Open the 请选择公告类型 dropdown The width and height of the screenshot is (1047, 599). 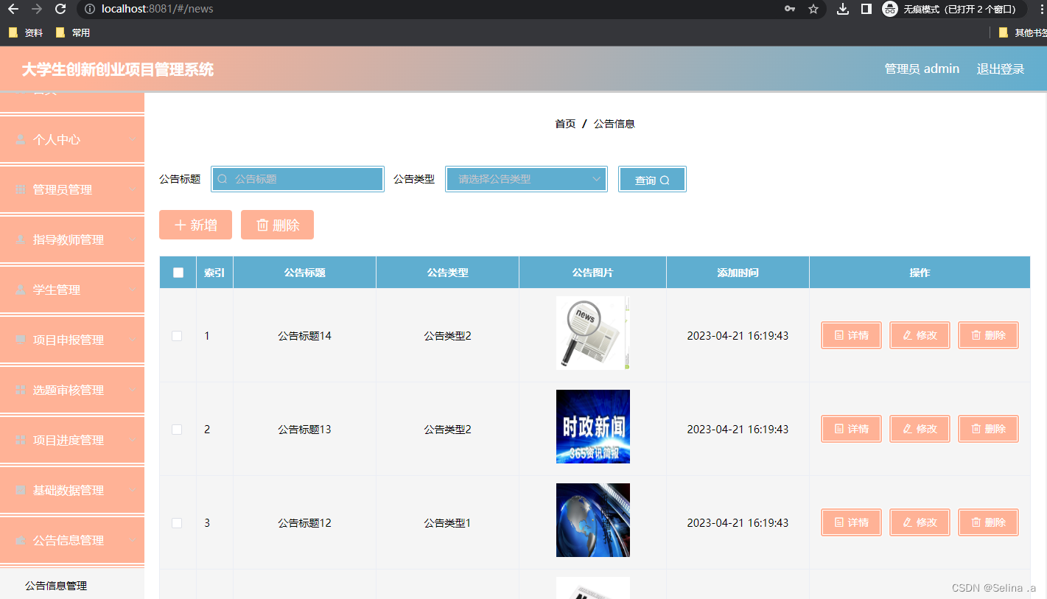coord(525,178)
